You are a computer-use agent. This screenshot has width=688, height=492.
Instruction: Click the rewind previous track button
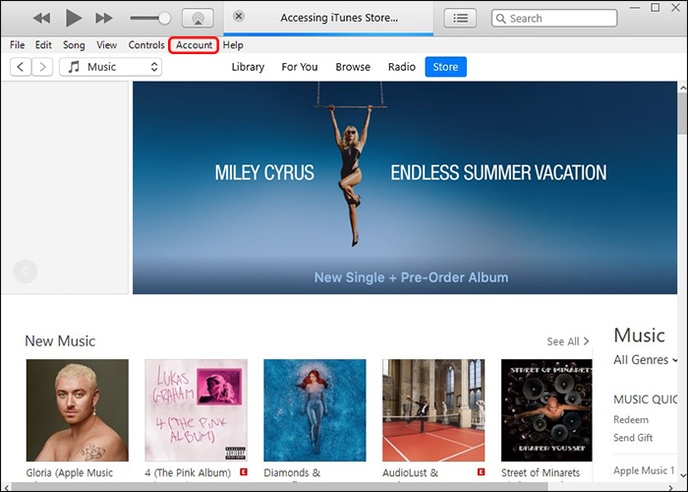(x=41, y=18)
